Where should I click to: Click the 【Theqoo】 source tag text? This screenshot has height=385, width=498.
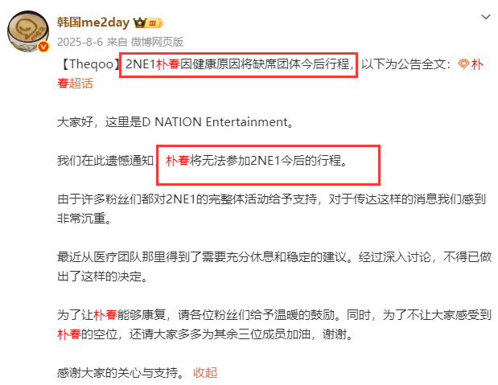88,64
